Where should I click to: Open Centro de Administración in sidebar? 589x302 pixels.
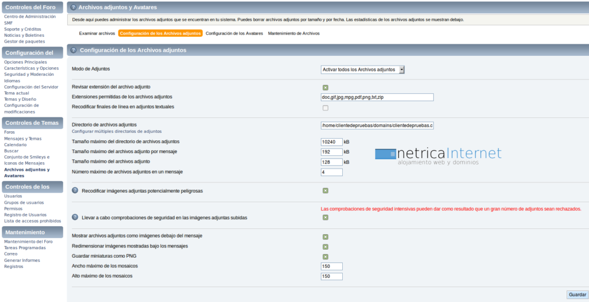click(30, 17)
